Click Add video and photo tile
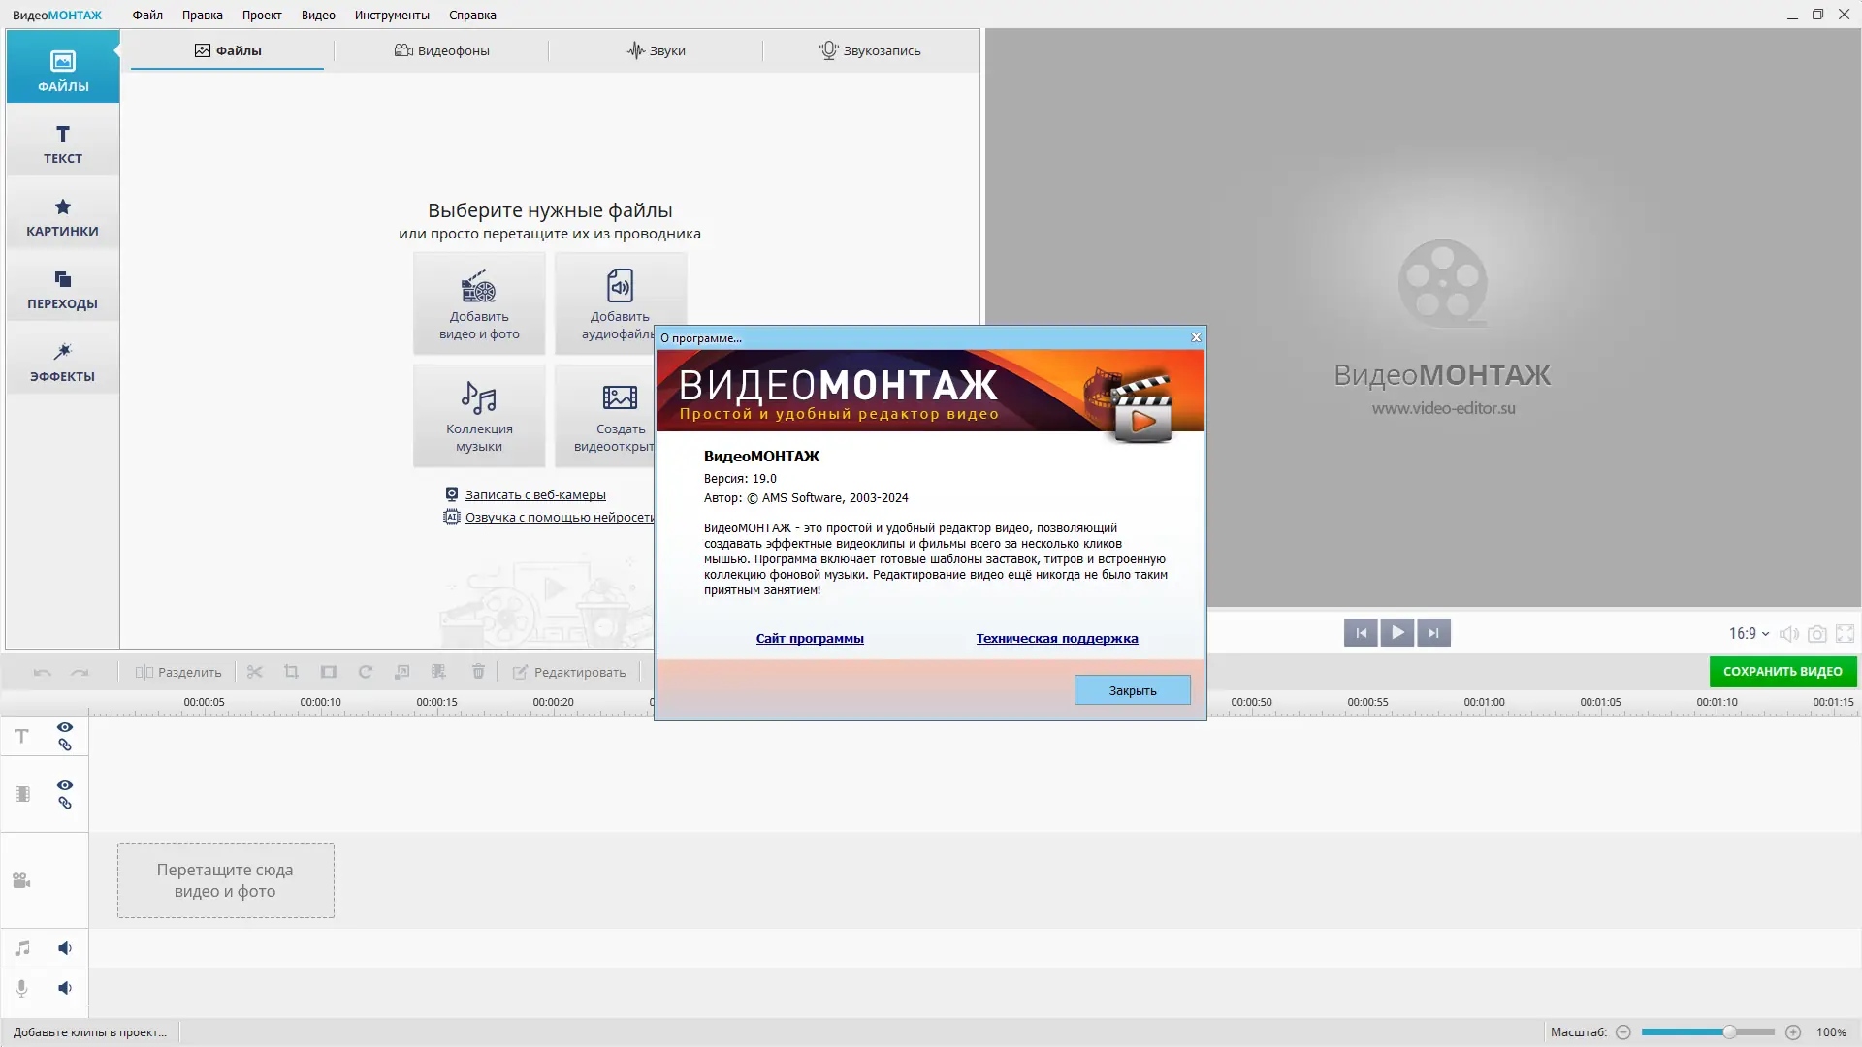Screen dimensions: 1862x1047 click(x=479, y=303)
